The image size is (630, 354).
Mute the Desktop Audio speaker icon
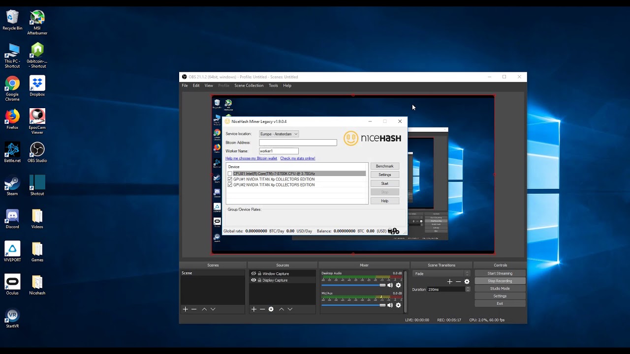coord(390,285)
